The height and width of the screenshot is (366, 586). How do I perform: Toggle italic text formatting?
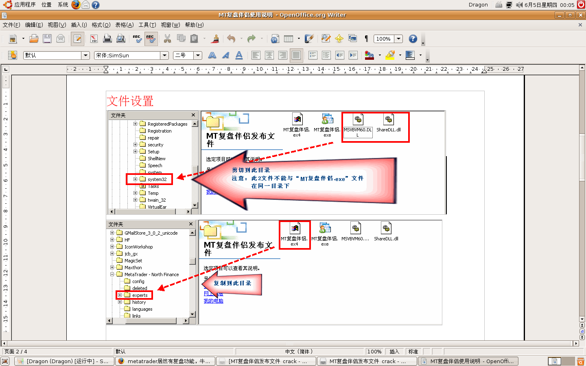tap(225, 55)
